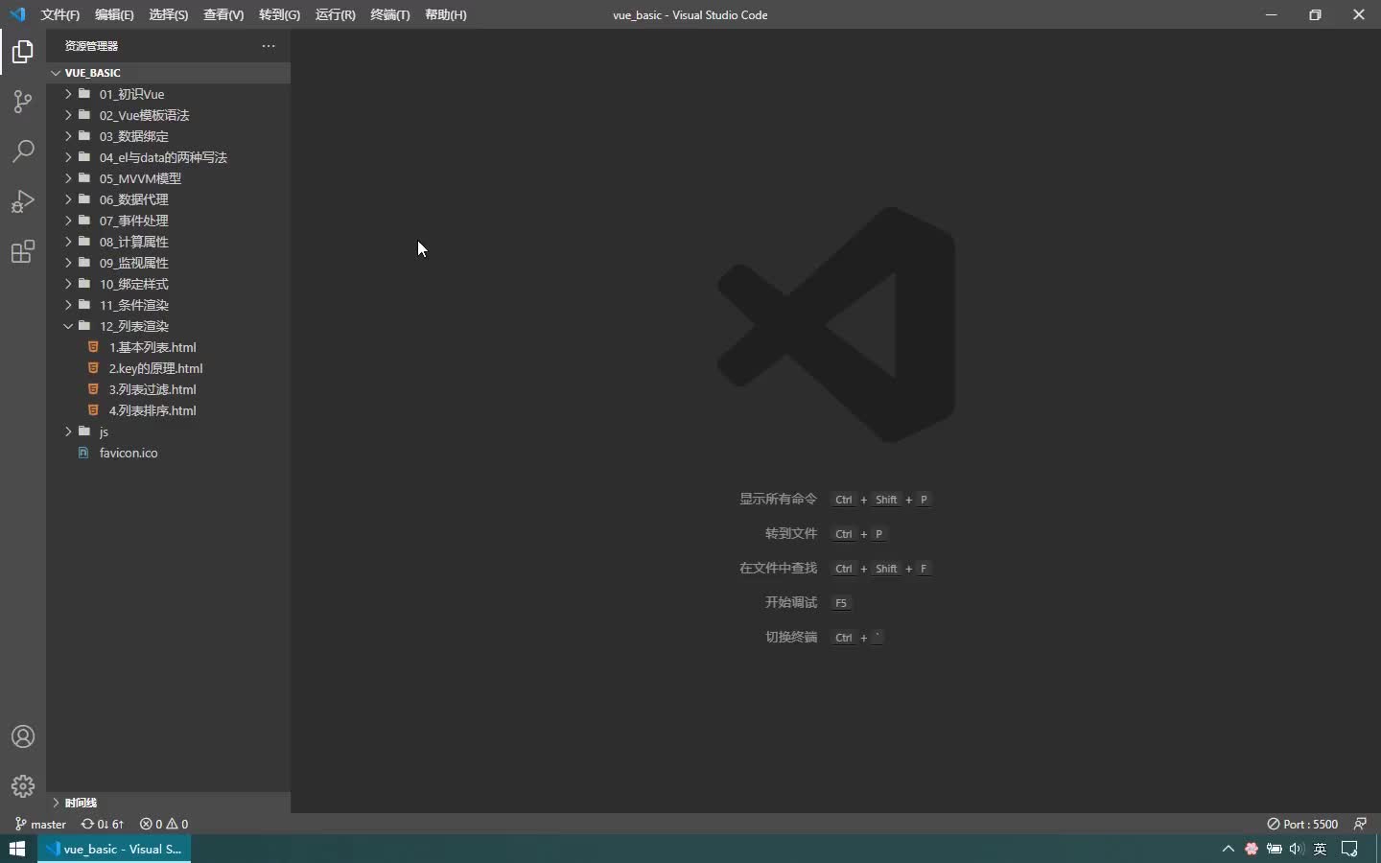Open the 运行(R) menu

coord(335,14)
